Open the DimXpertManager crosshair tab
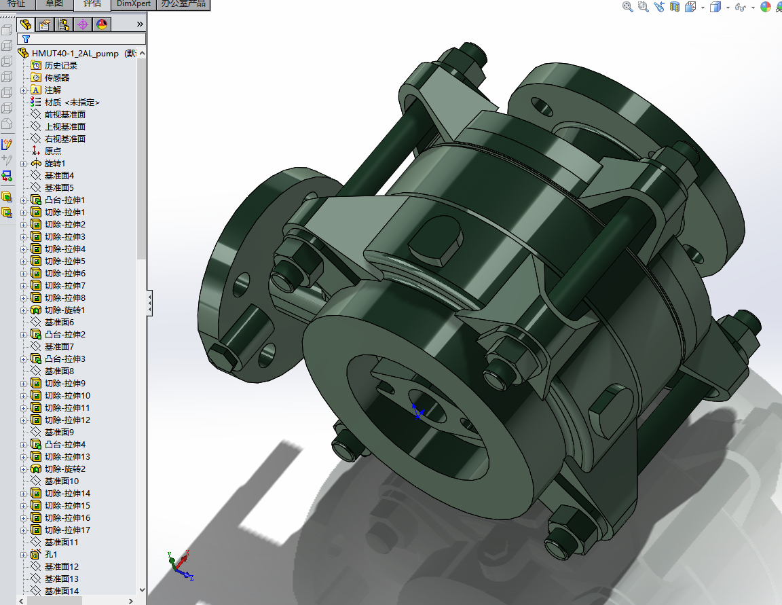The image size is (782, 605). (x=83, y=24)
